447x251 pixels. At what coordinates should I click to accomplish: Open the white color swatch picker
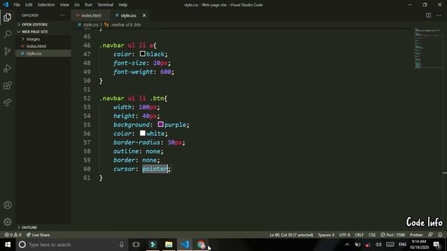(x=142, y=133)
